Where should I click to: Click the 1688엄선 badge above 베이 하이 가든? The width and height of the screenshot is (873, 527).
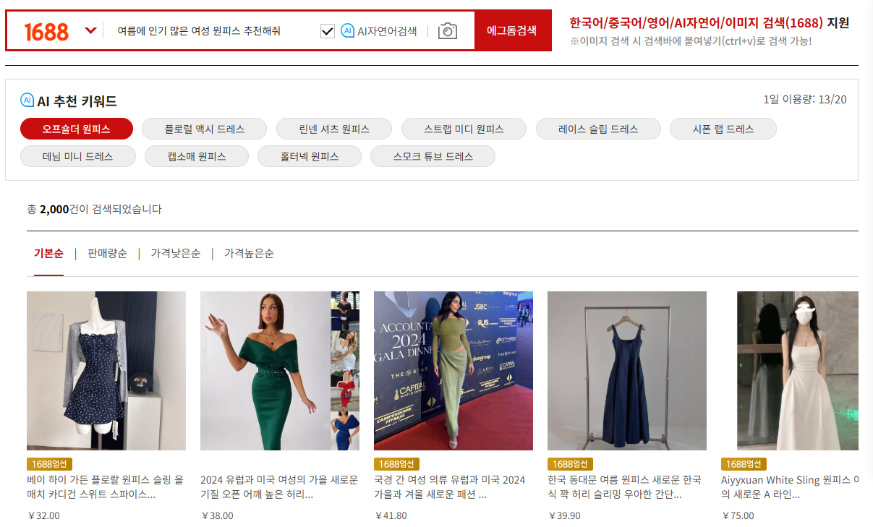click(49, 464)
